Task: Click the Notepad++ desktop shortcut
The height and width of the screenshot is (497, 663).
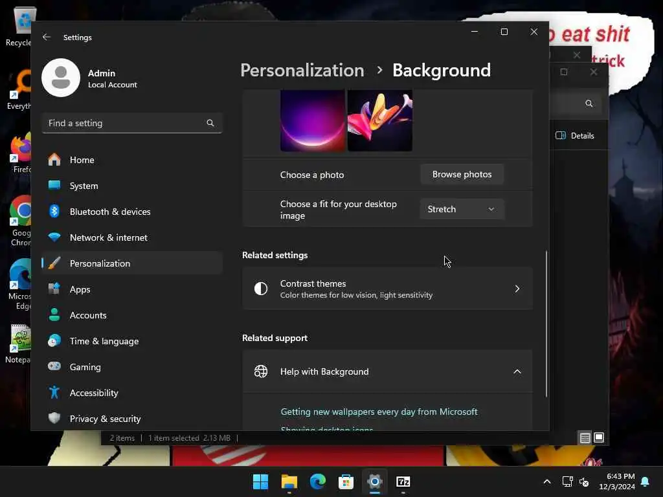Action: point(19,343)
